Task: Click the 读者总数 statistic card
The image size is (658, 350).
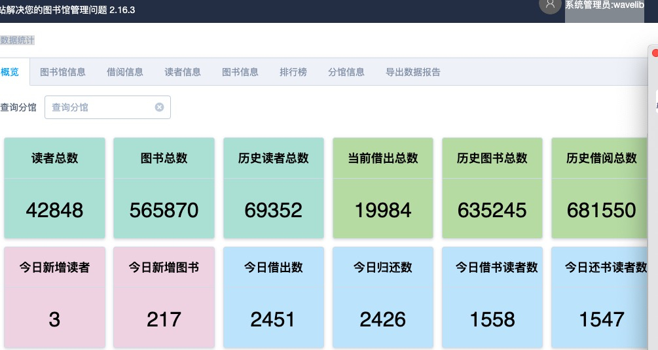Action: point(55,188)
